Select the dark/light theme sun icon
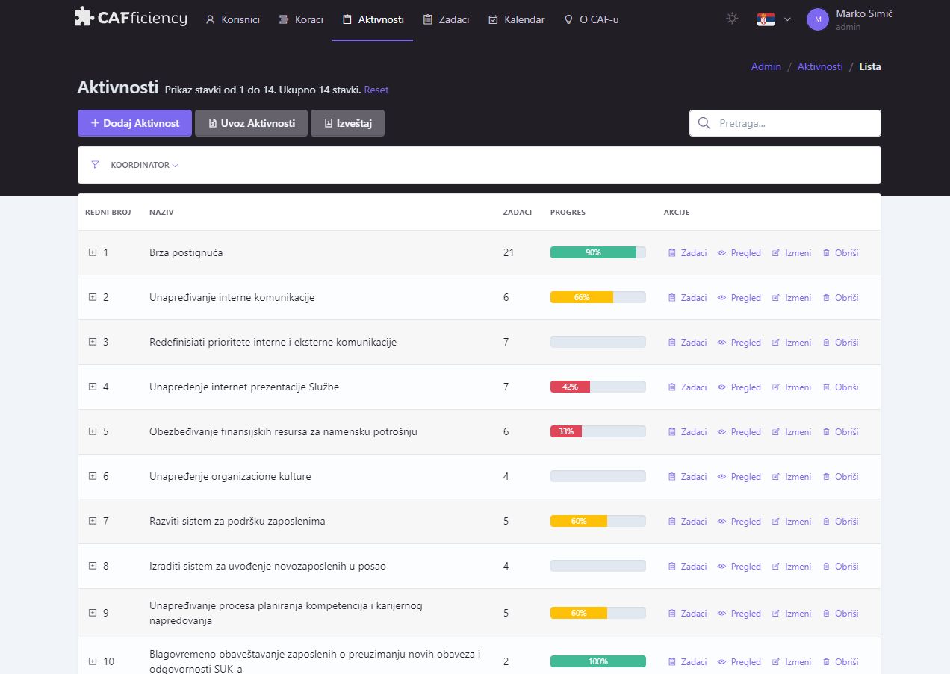The height and width of the screenshot is (674, 950). [x=732, y=19]
